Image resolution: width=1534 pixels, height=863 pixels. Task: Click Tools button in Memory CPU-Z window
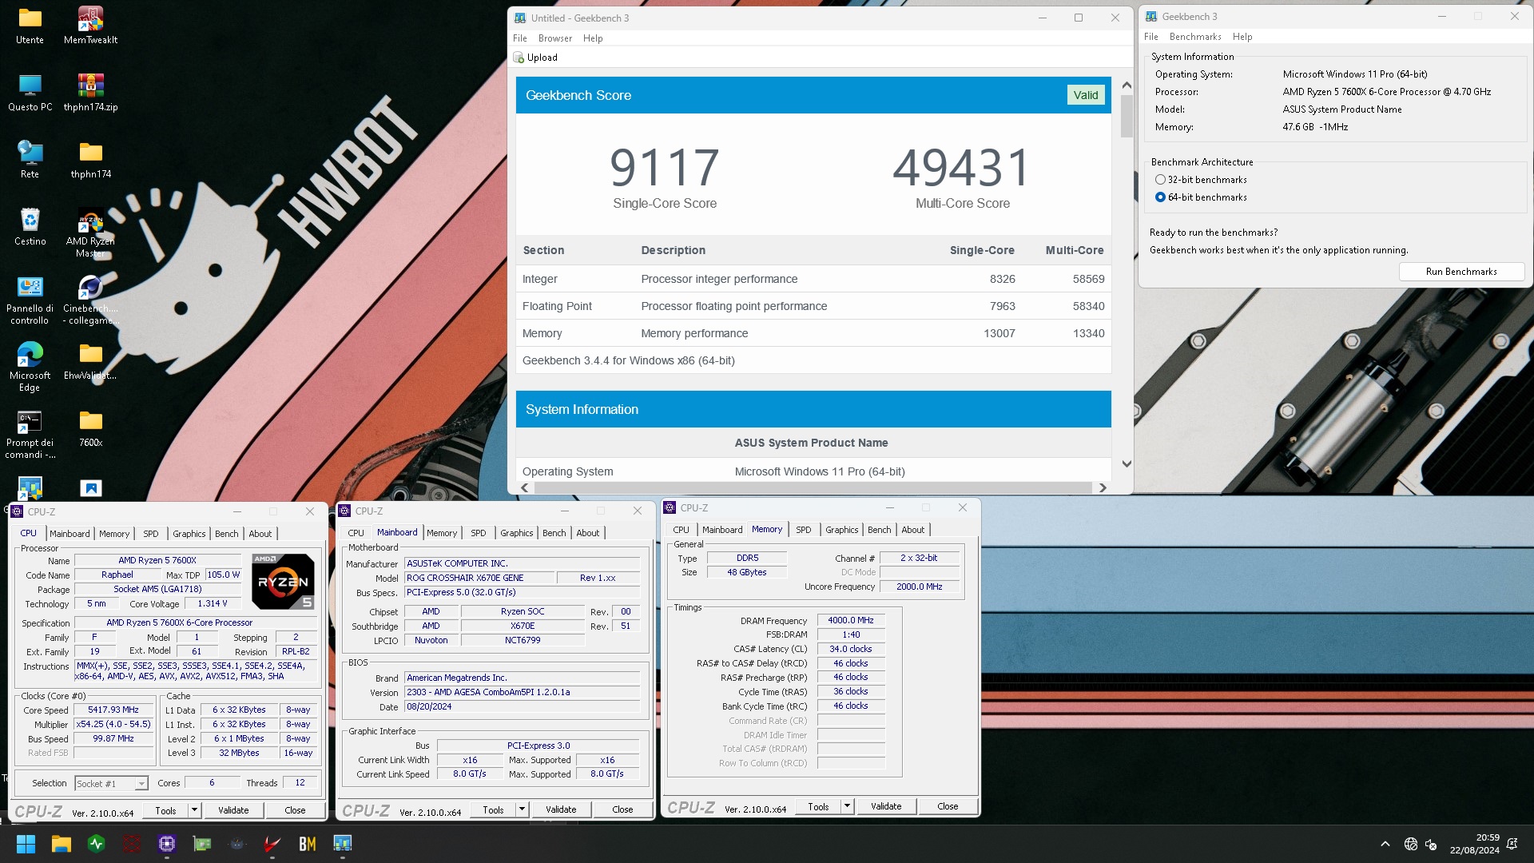818,807
